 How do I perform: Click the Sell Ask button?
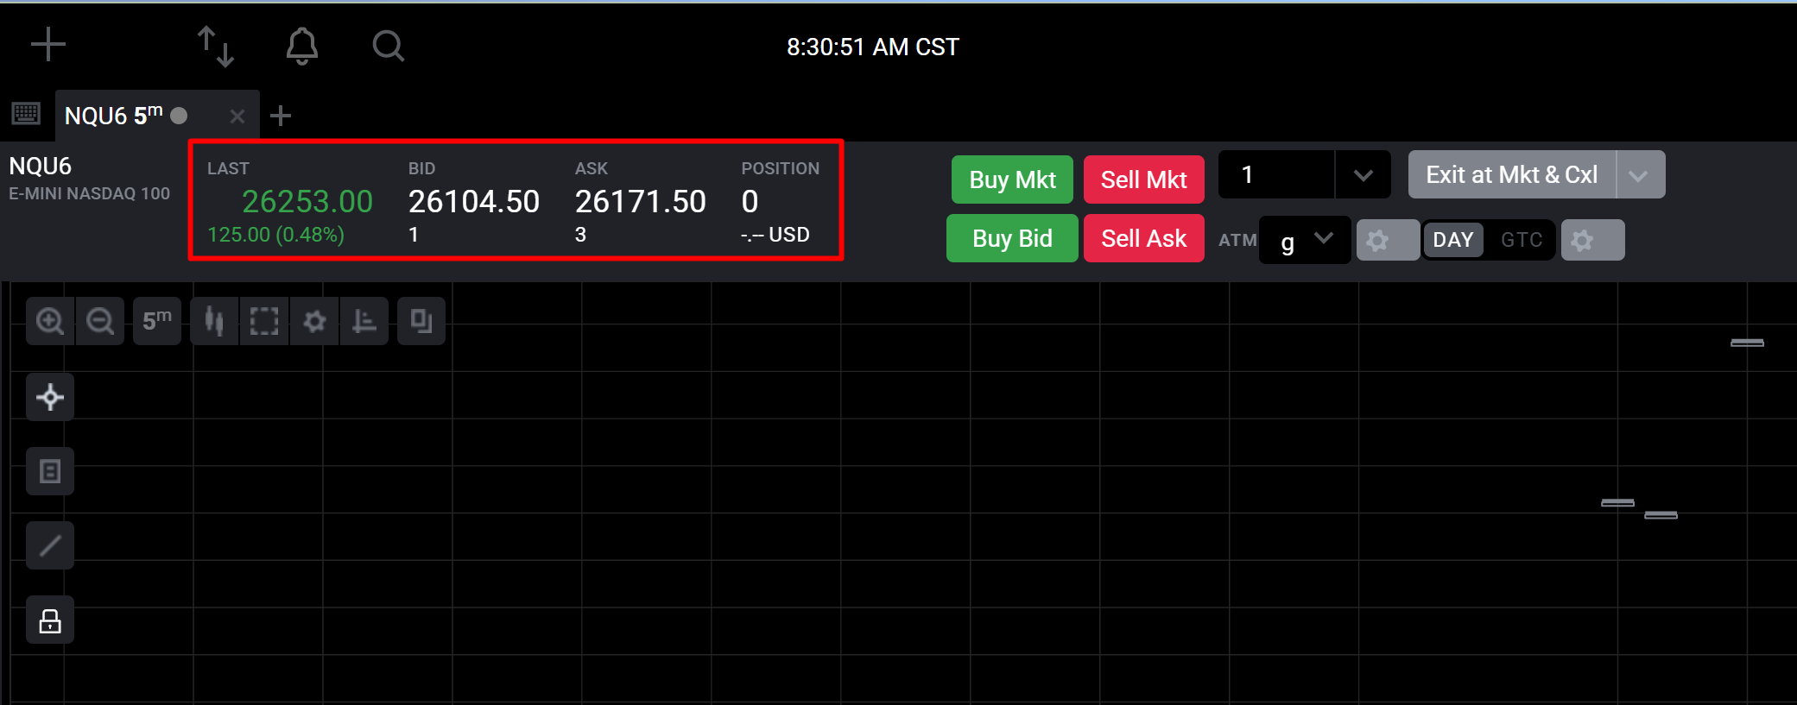[1143, 238]
